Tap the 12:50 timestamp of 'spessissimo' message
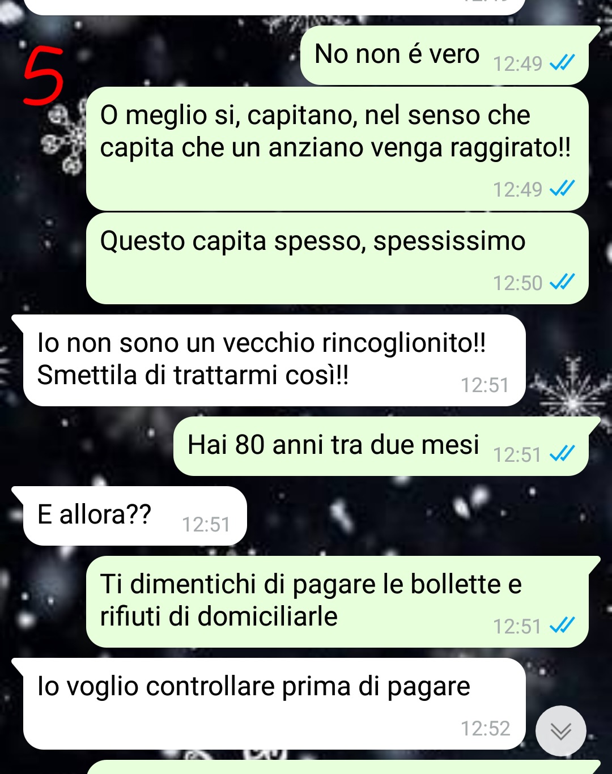The width and height of the screenshot is (612, 774). (517, 283)
